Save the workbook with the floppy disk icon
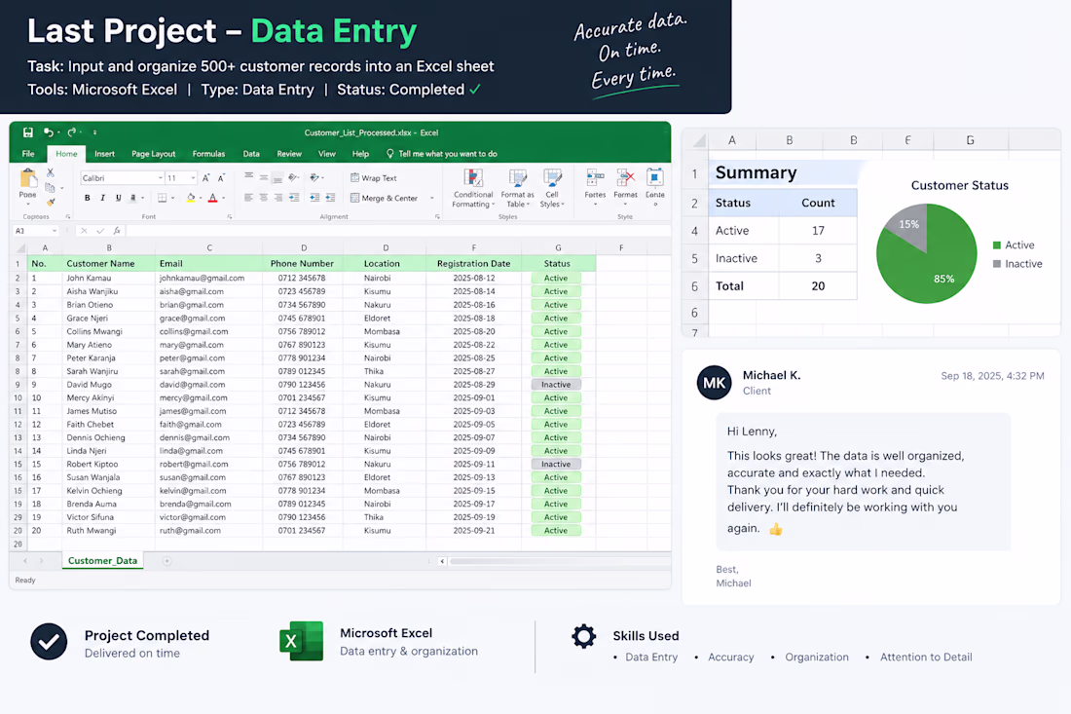Image resolution: width=1071 pixels, height=714 pixels. 28,132
